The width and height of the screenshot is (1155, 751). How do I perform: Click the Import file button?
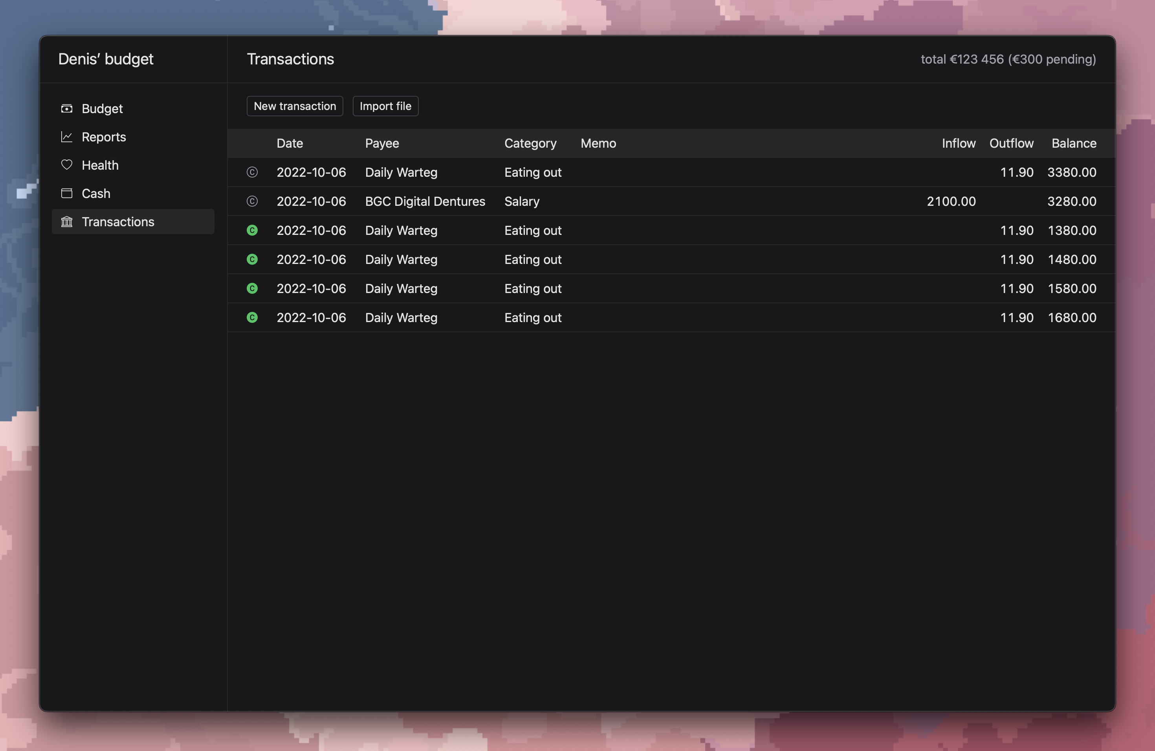385,106
